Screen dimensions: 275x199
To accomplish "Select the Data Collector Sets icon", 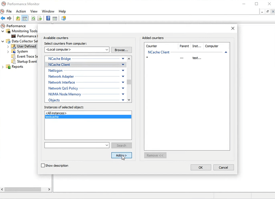I will pos(8,41).
